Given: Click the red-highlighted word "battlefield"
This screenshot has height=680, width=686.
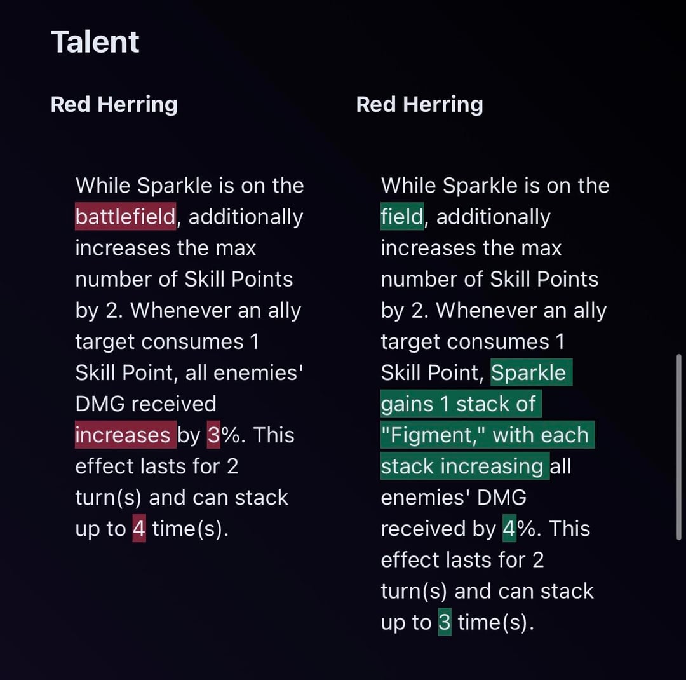Looking at the screenshot, I should (125, 217).
